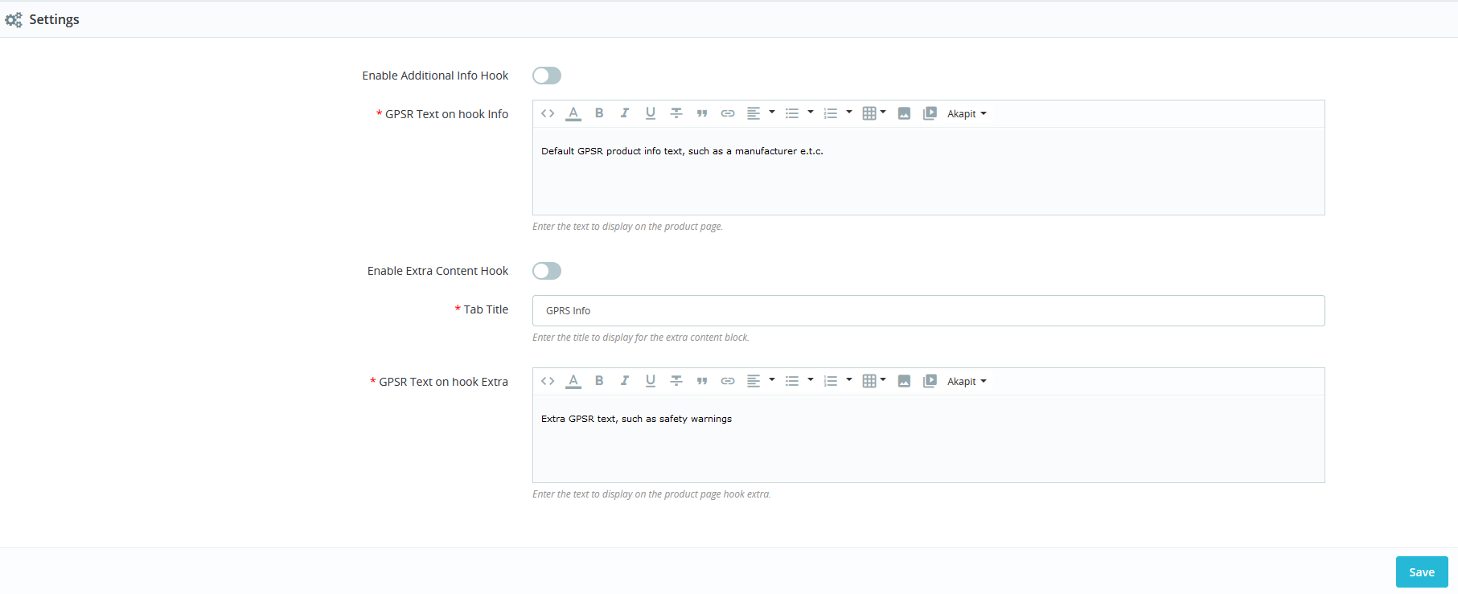Screen dimensions: 1458x594
Task: Click into the hook Extra text area
Action: [928, 439]
